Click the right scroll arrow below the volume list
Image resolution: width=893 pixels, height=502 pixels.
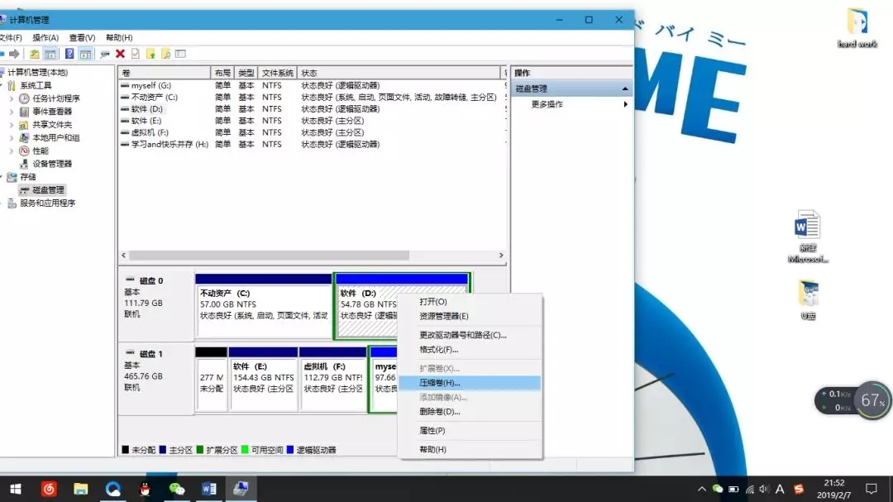coord(503,256)
